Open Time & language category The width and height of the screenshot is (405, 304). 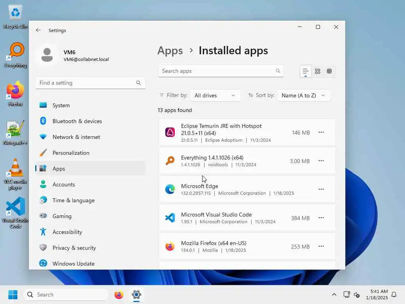coord(91,200)
